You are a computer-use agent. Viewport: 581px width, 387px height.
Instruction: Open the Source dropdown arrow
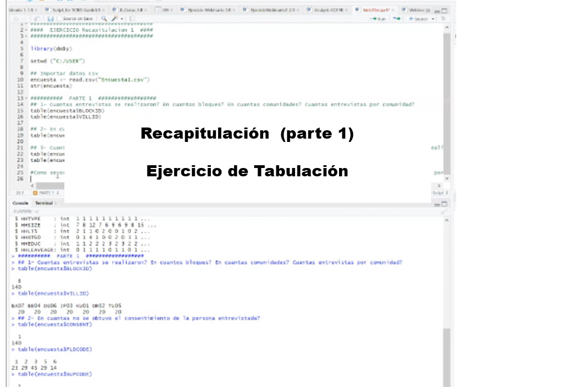[433, 19]
